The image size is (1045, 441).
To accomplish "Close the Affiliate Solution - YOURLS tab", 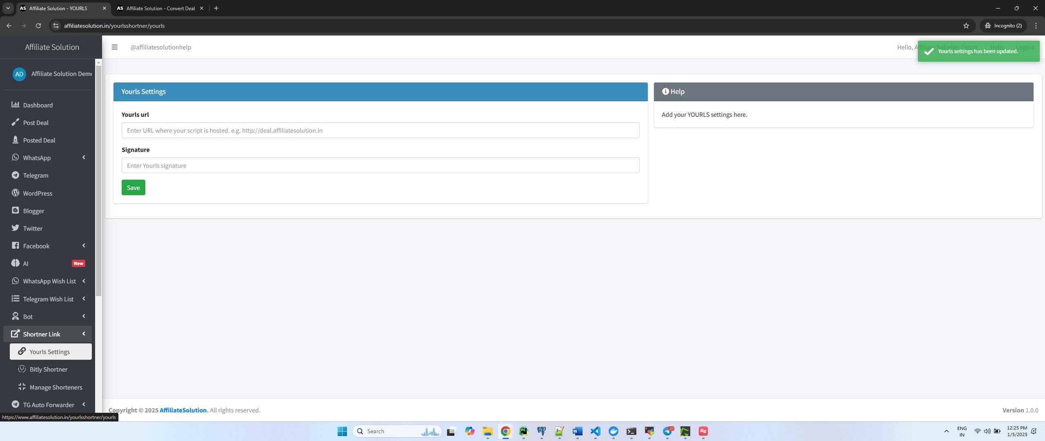I will click(x=104, y=8).
